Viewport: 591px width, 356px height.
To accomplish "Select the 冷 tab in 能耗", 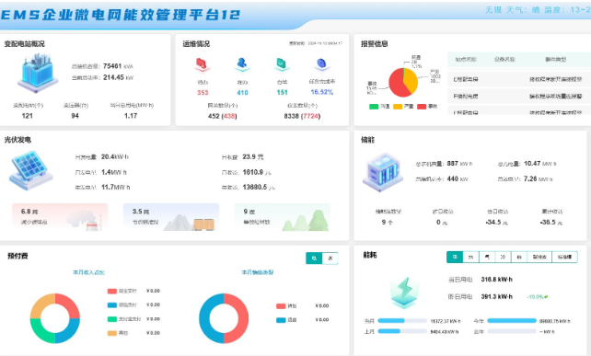I will tap(503, 257).
